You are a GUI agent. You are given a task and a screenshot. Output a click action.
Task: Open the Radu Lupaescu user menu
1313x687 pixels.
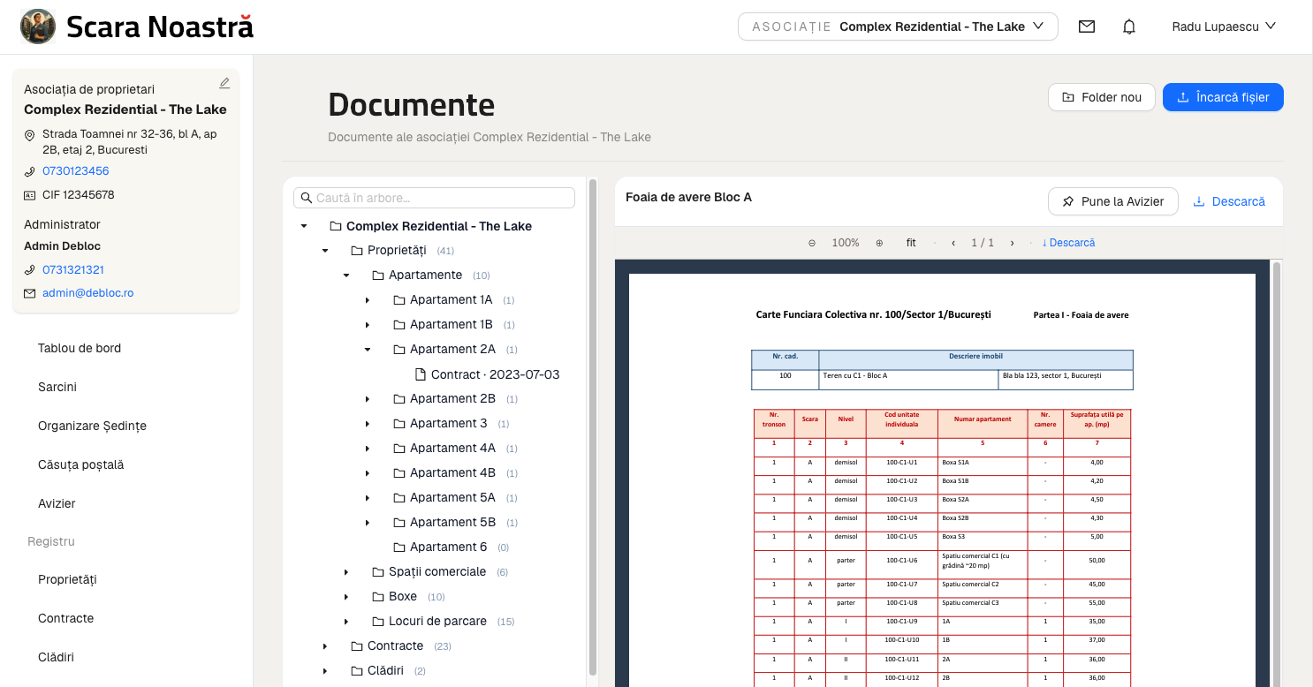pyautogui.click(x=1224, y=26)
